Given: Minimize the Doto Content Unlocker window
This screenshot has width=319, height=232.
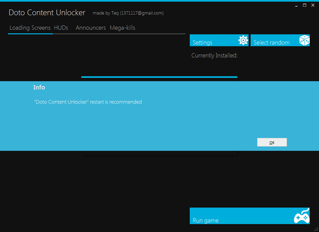Looking at the screenshot, I should (x=297, y=6).
